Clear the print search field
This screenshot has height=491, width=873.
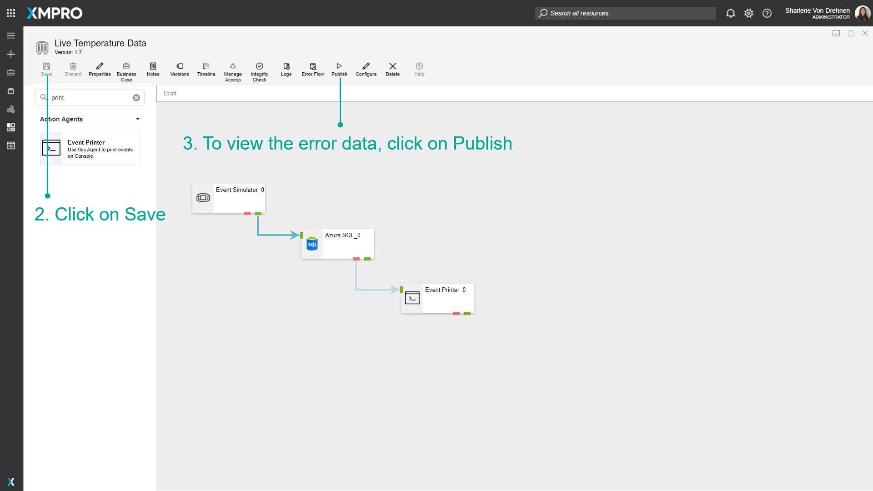pyautogui.click(x=136, y=97)
